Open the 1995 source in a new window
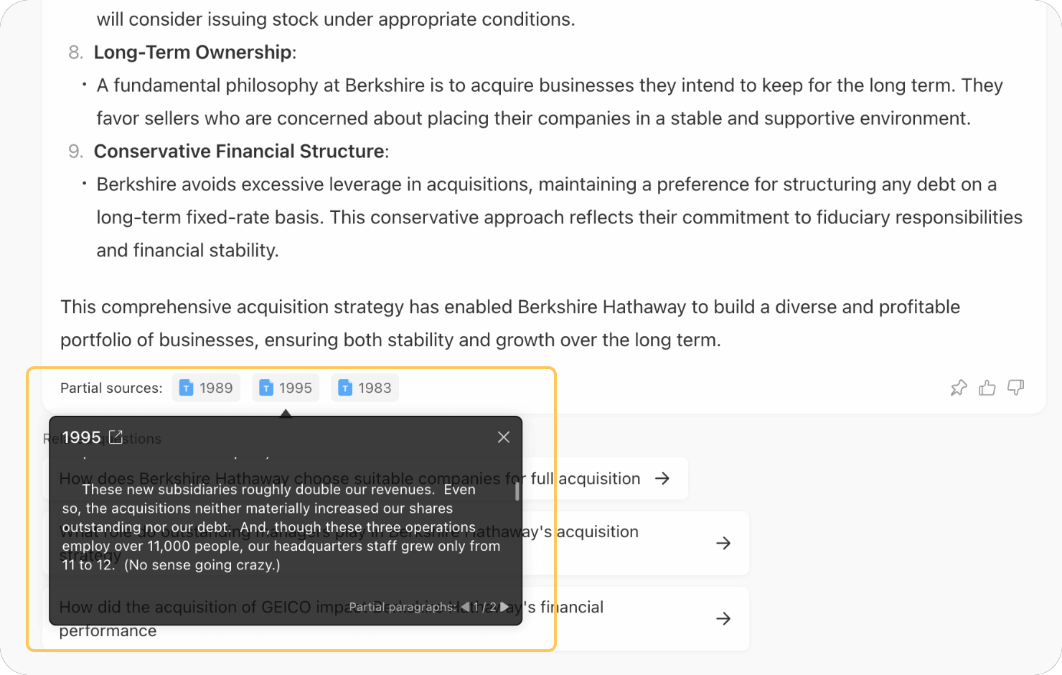 click(116, 437)
